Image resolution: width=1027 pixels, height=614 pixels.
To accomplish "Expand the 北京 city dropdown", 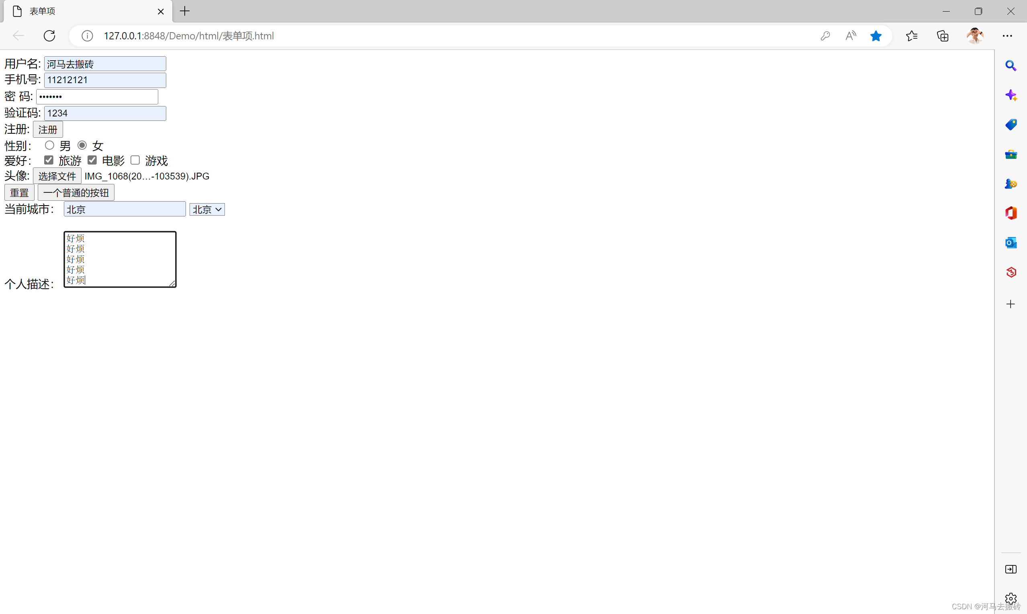I will [207, 210].
